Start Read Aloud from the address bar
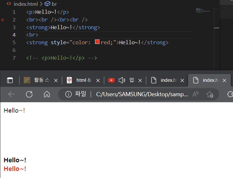Screen dimensions: 233x178 pyautogui.click(x=195, y=94)
